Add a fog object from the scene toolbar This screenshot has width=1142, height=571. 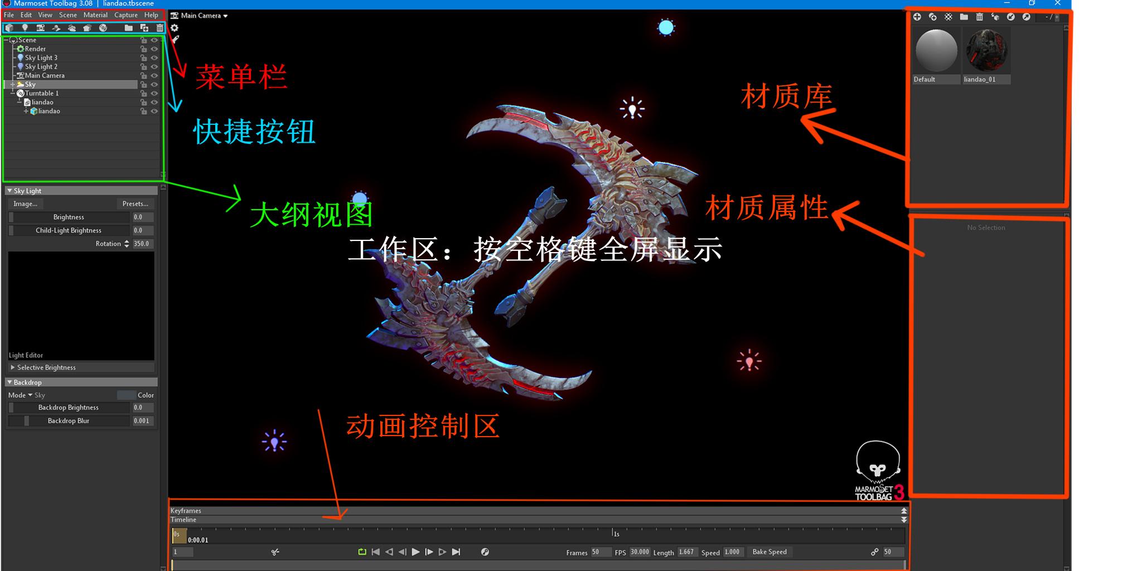click(72, 28)
